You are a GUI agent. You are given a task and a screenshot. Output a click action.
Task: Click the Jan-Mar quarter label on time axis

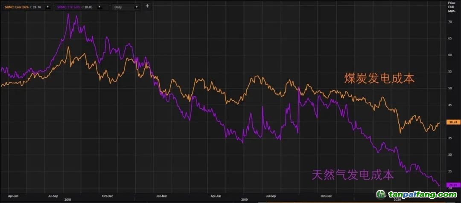tap(161, 196)
